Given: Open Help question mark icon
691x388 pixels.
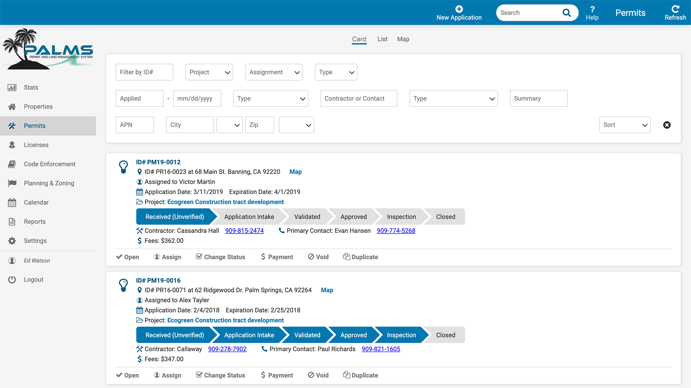Looking at the screenshot, I should 592,9.
